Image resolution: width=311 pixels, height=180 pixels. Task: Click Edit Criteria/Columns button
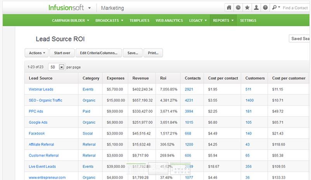click(x=98, y=53)
